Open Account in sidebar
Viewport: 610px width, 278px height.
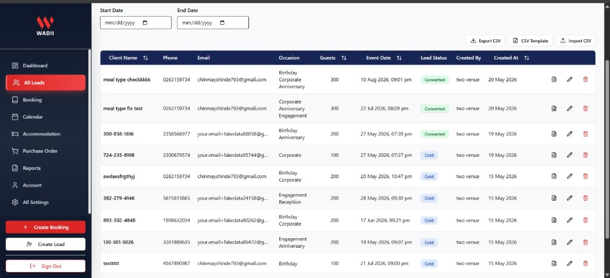[x=45, y=185]
